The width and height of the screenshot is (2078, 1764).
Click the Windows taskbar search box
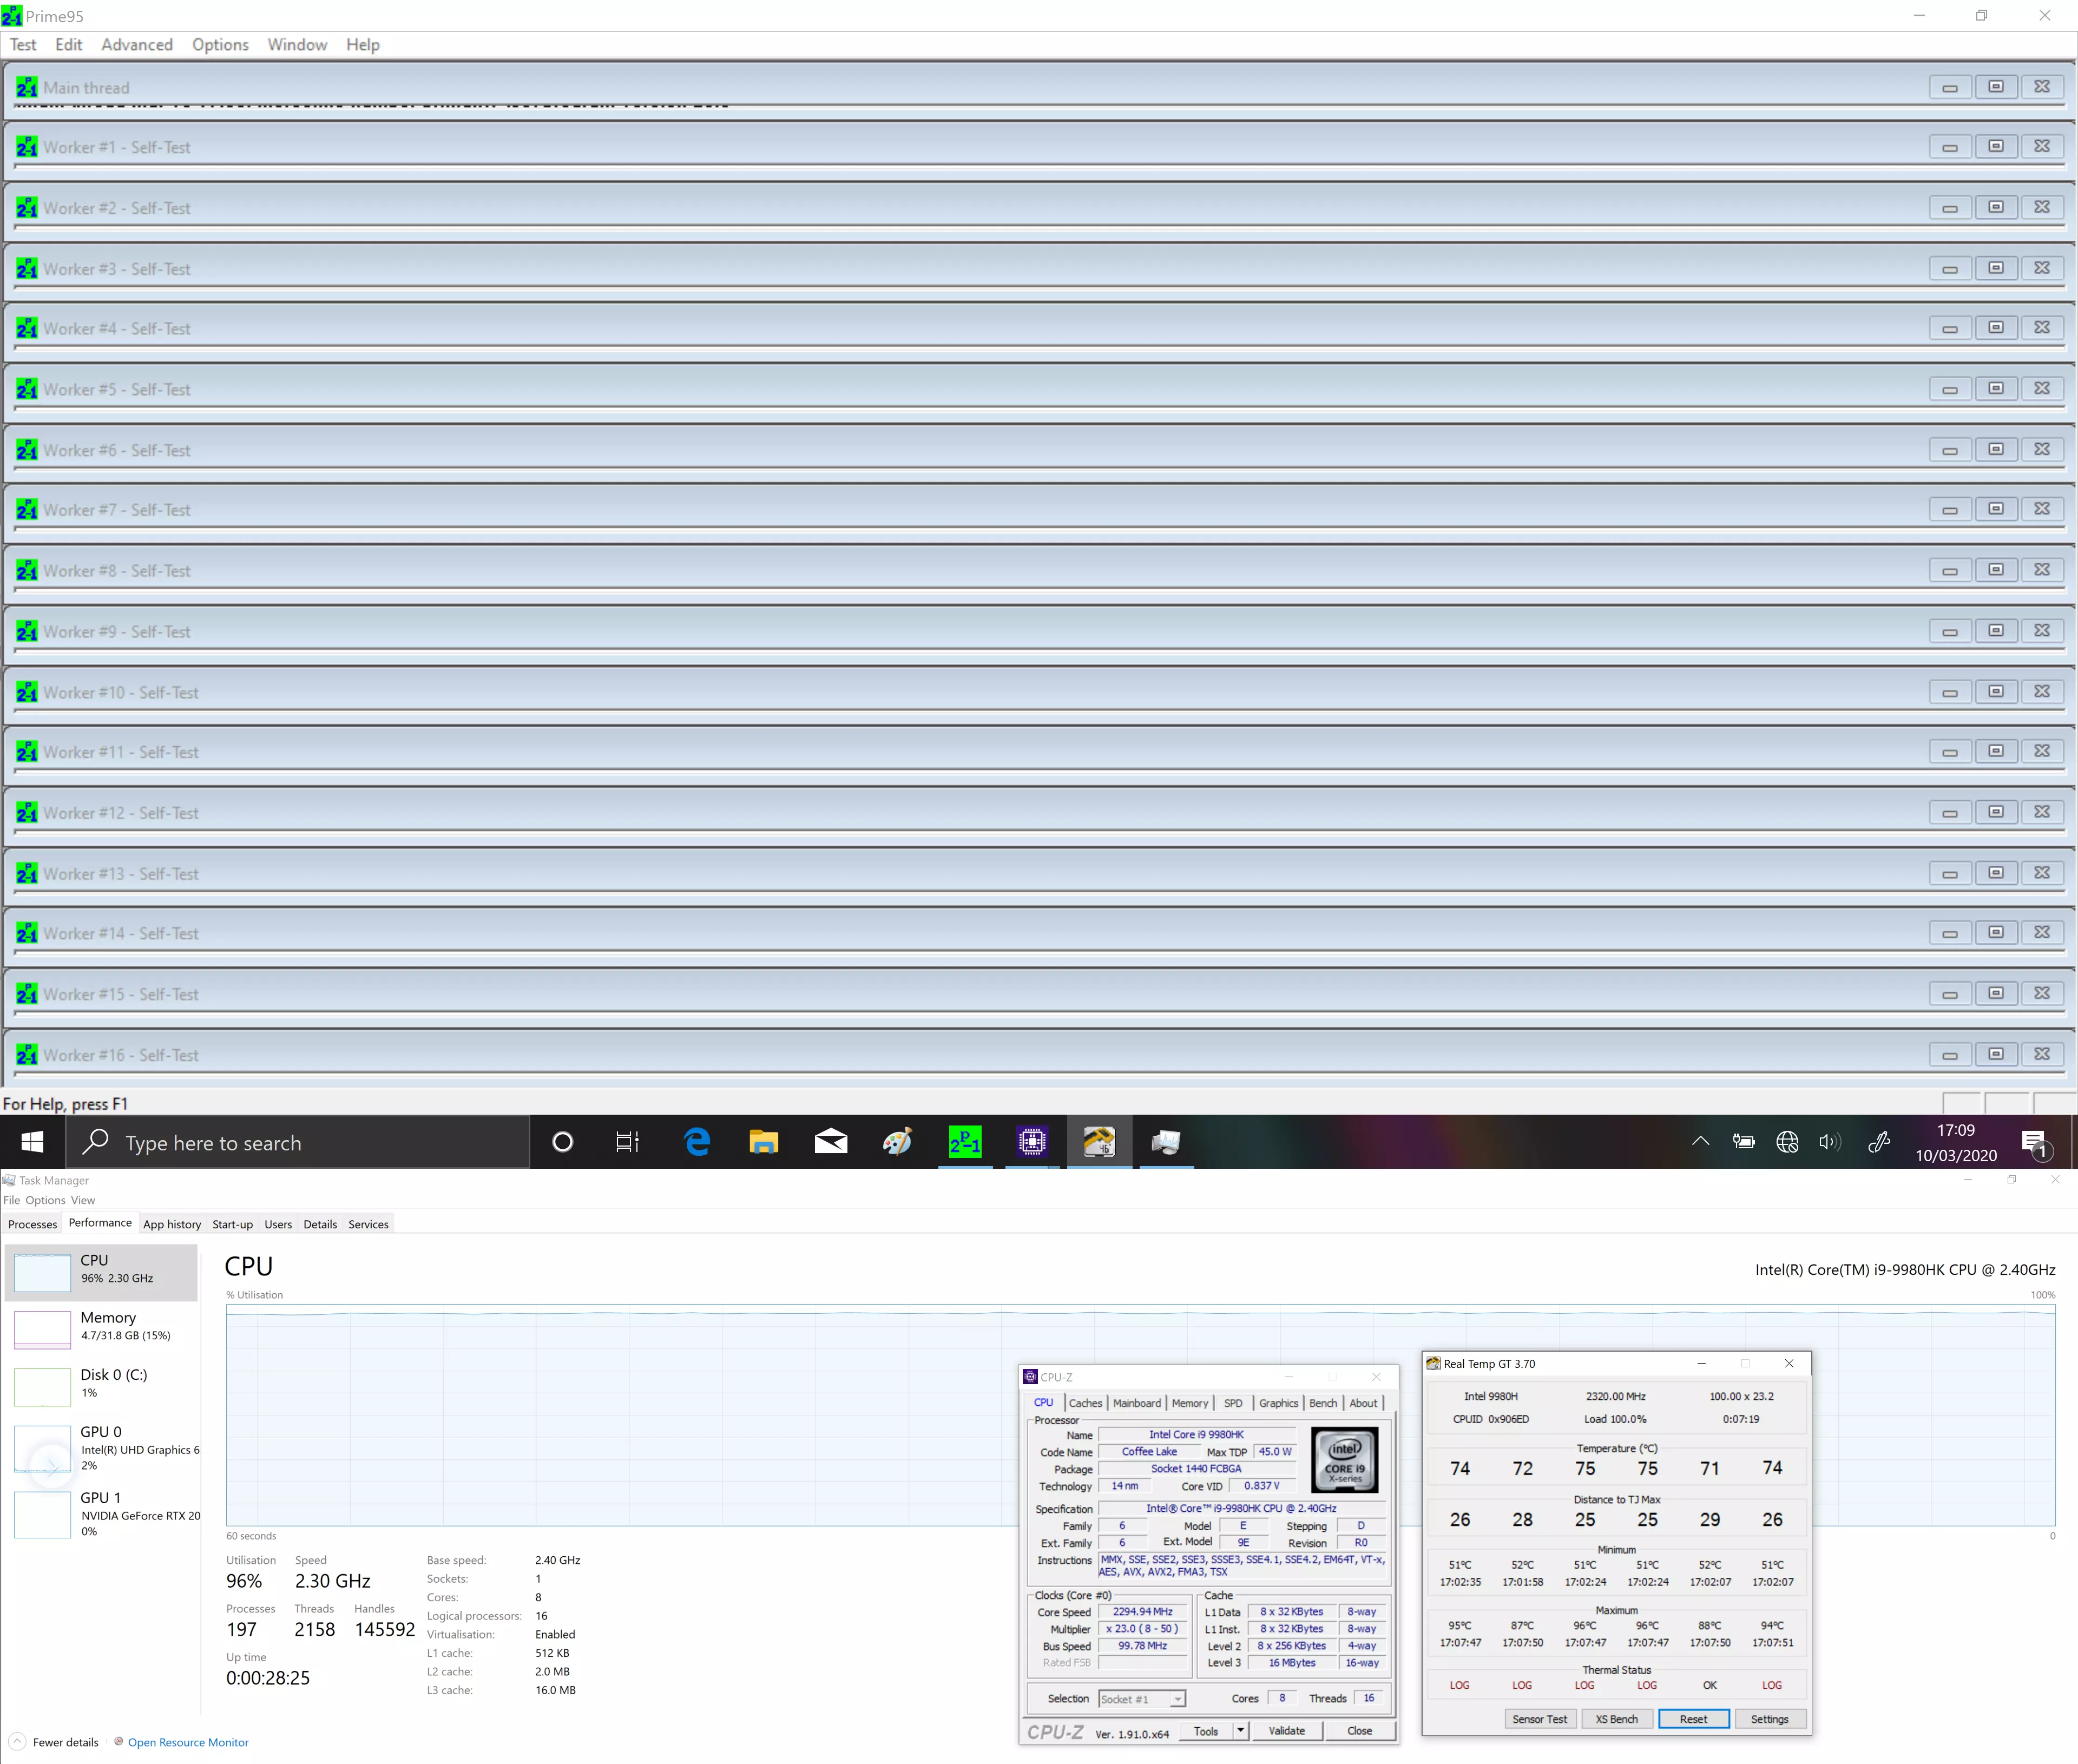click(297, 1142)
